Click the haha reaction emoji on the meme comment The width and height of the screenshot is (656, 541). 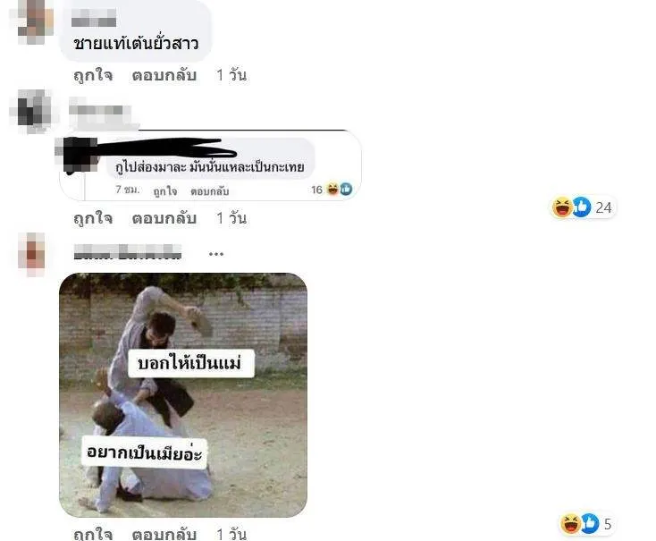(x=570, y=524)
